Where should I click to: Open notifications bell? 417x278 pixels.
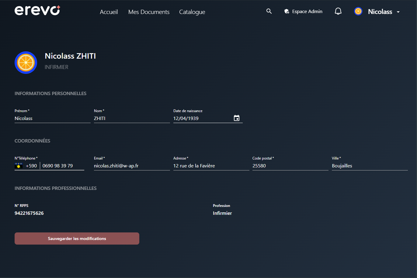(x=338, y=11)
